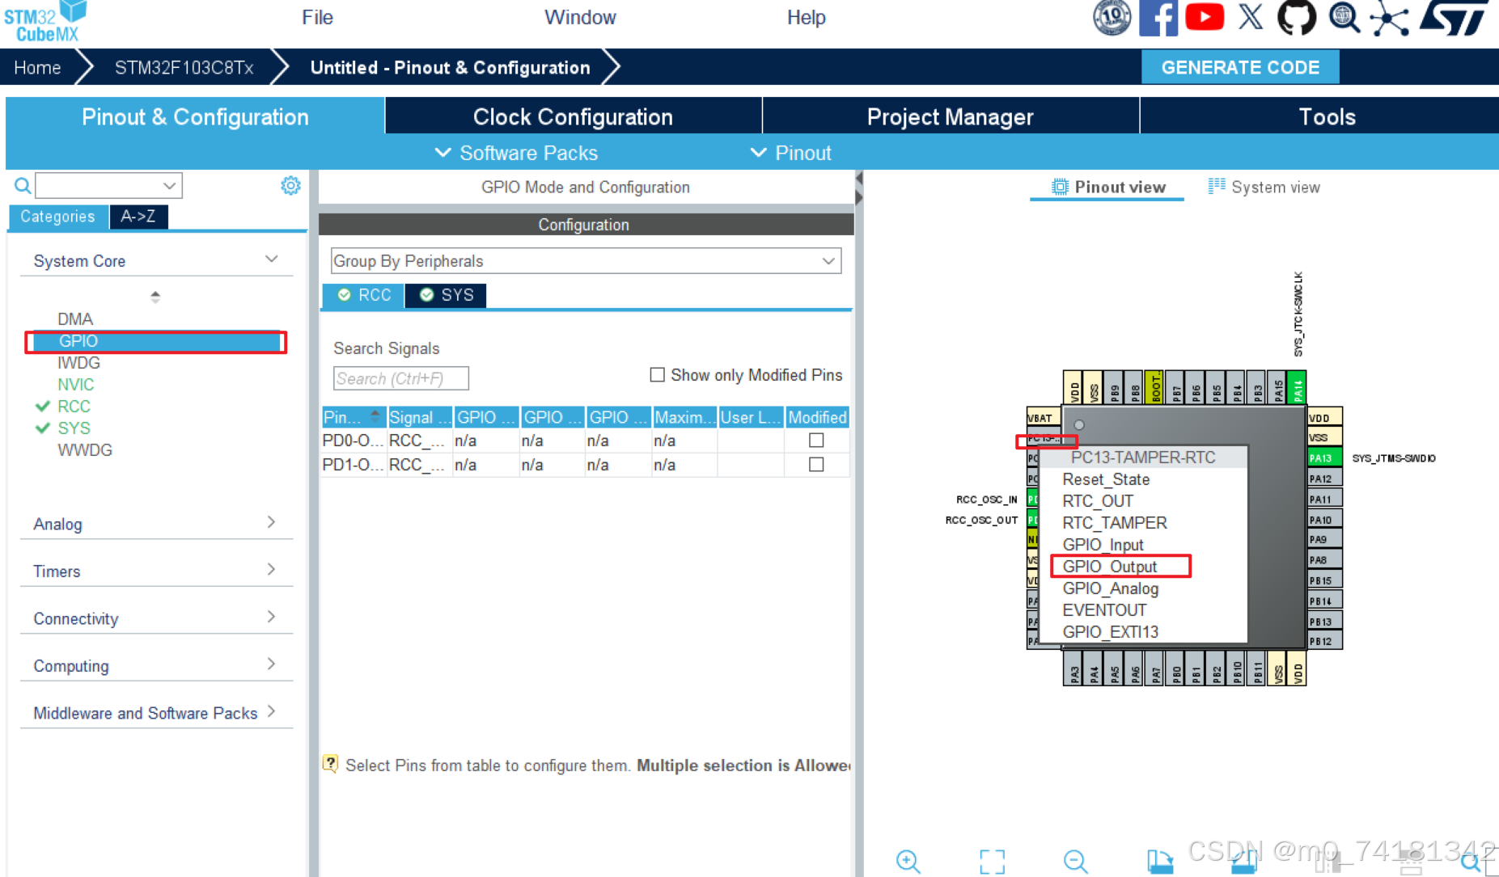Screen dimensions: 1499x877
Task: Click the PA9 pin on chip
Action: [x=1324, y=539]
